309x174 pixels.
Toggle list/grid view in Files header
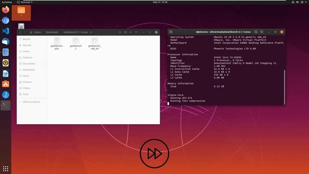click(x=126, y=32)
